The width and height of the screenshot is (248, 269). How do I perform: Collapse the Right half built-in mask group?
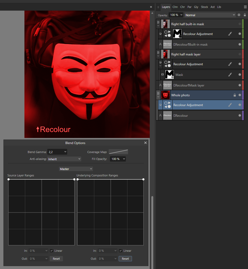pos(158,26)
